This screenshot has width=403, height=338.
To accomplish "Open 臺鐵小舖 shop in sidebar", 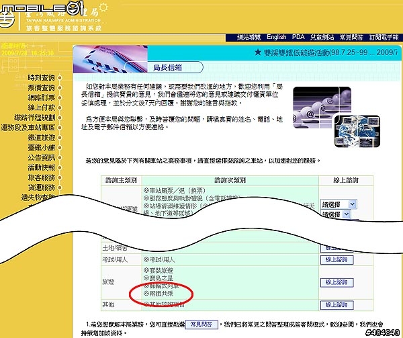I will point(42,148).
